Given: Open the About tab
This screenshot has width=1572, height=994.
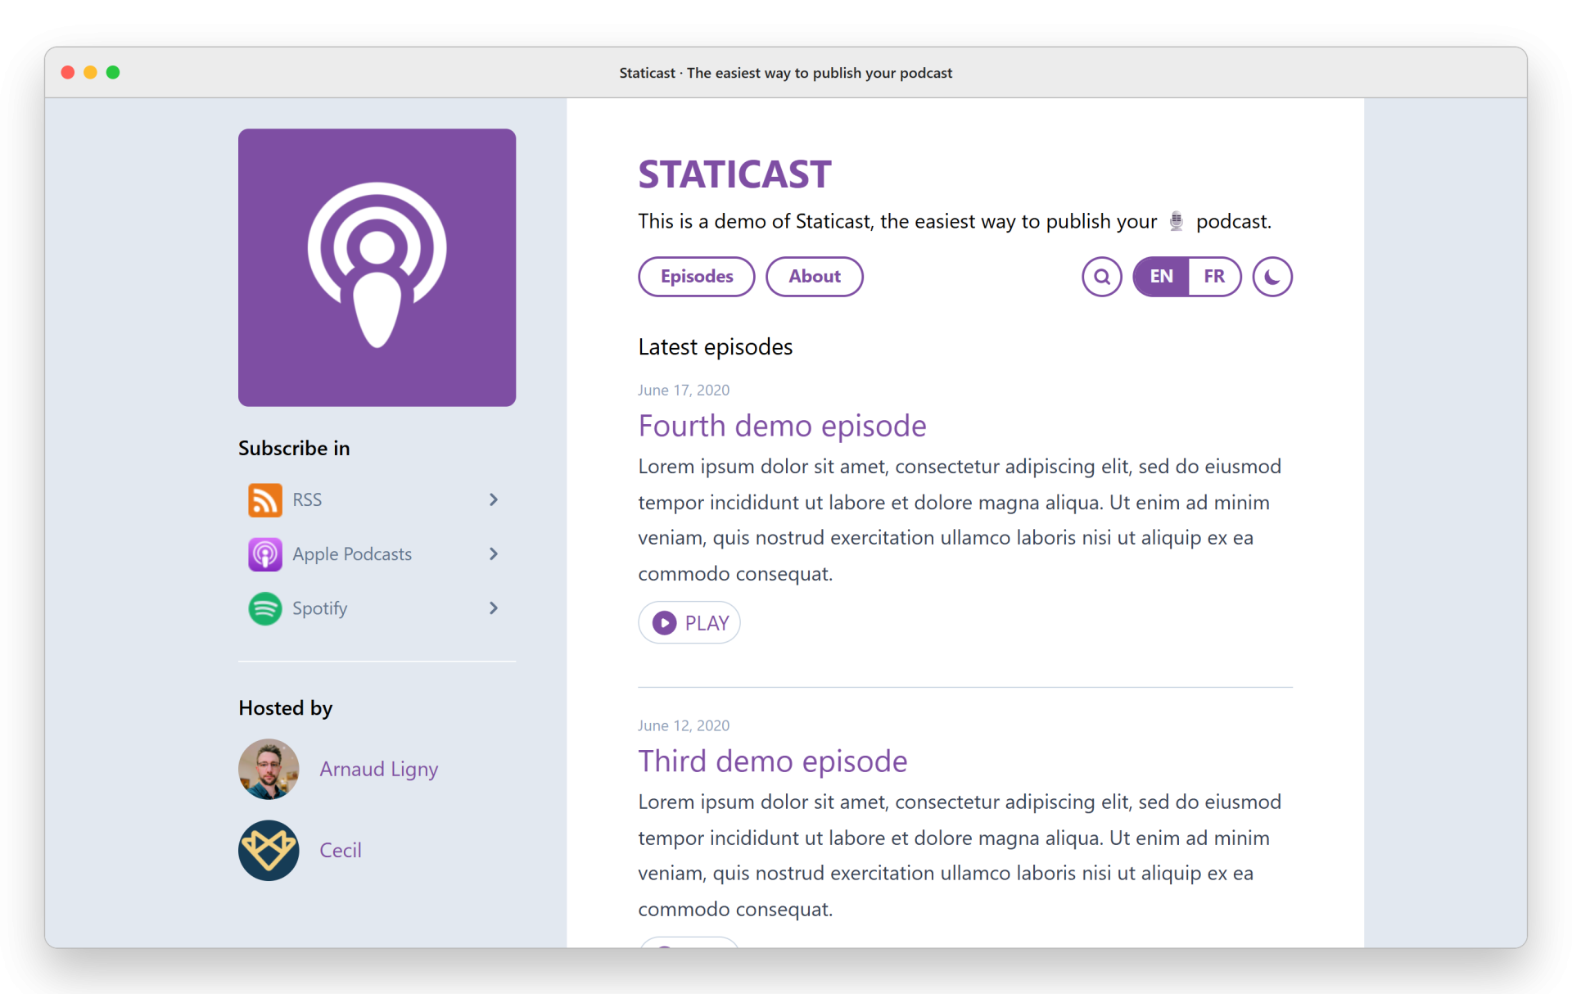Looking at the screenshot, I should [x=814, y=277].
